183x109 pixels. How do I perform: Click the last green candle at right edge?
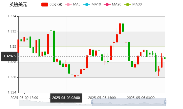coord(164,58)
